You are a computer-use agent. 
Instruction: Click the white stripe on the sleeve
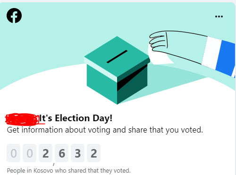[x=211, y=53]
